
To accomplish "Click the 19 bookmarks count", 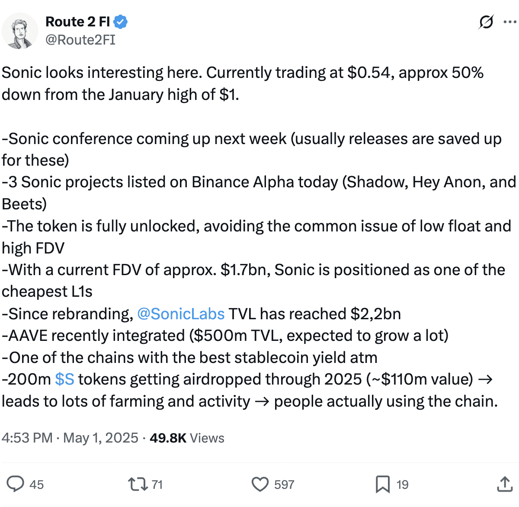I will click(x=403, y=485).
